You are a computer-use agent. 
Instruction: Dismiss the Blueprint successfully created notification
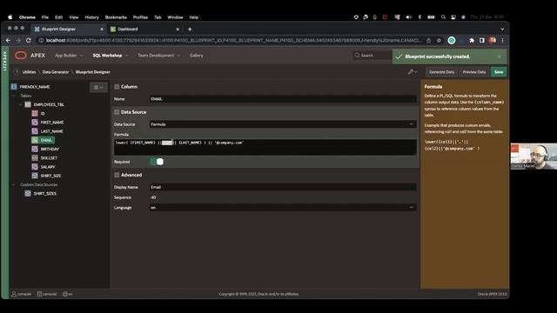[x=499, y=57]
